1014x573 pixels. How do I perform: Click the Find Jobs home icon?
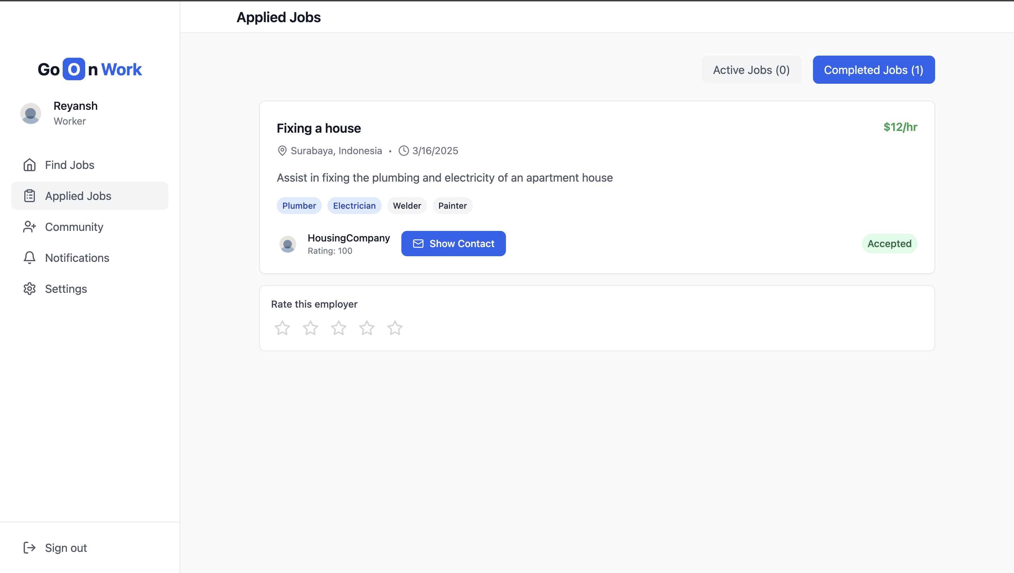30,165
